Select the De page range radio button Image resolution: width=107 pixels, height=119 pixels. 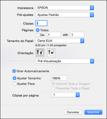38,35
